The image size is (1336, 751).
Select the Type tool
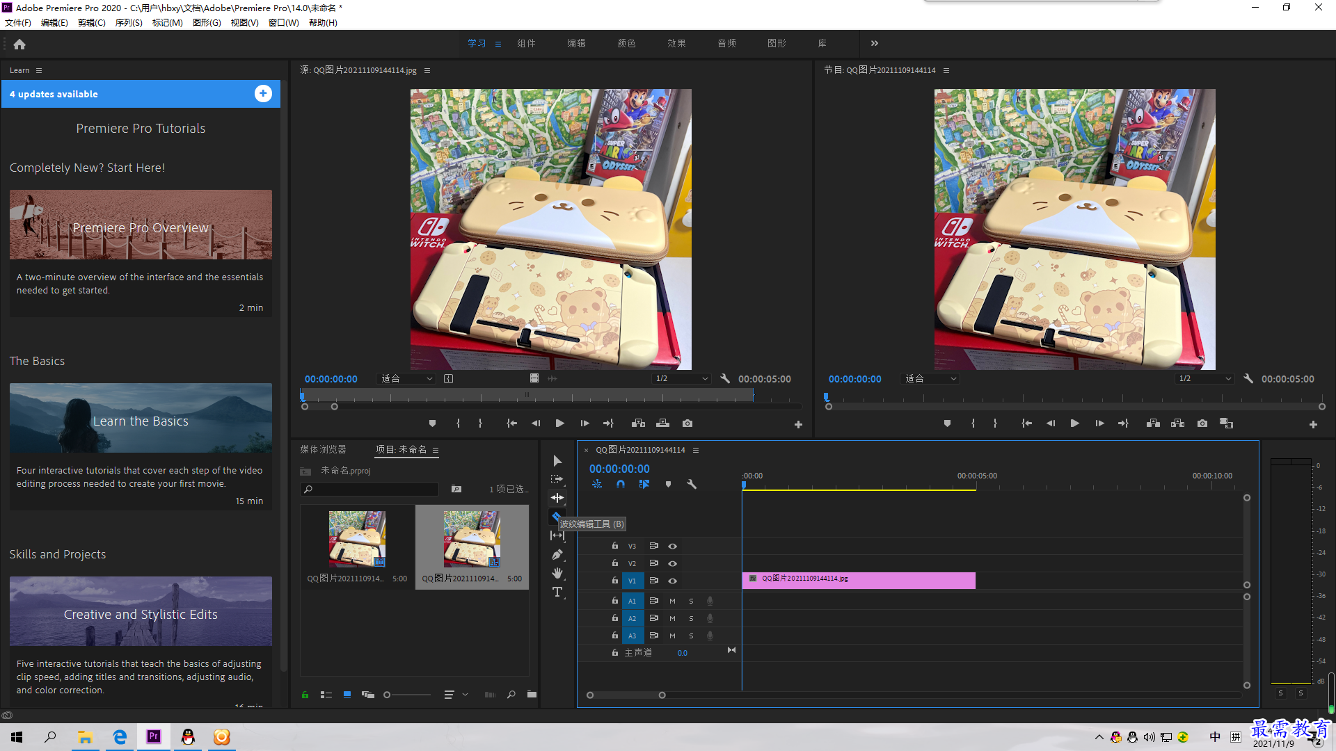pos(557,592)
